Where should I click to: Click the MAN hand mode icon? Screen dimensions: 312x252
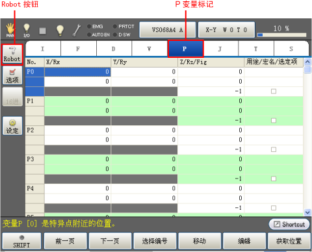coord(10,31)
